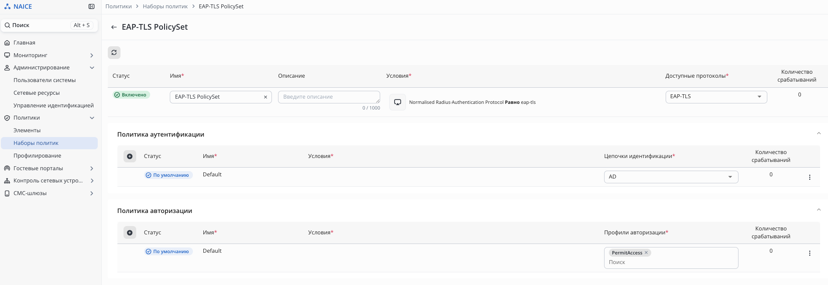
Task: Navigate to Наборы политик breadcrumb link
Action: click(165, 7)
